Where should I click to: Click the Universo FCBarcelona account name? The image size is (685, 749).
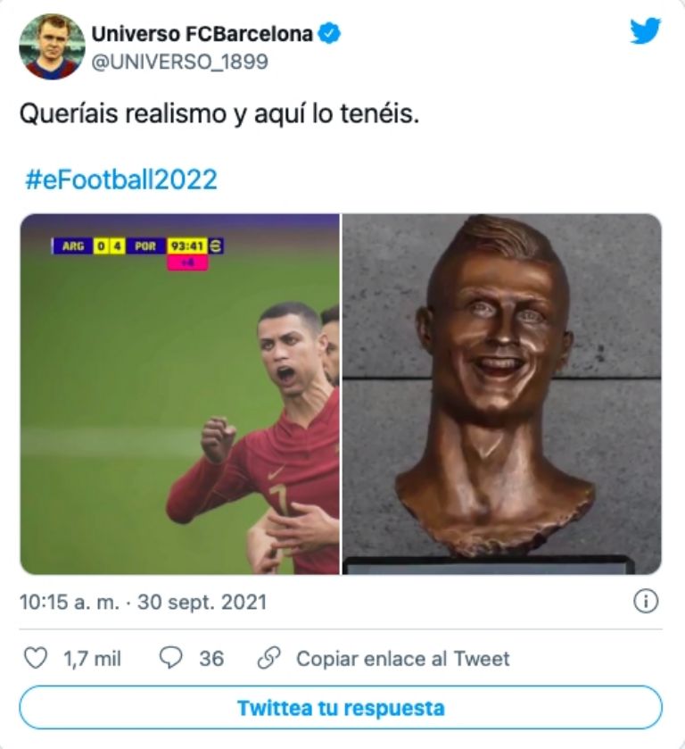tap(202, 35)
